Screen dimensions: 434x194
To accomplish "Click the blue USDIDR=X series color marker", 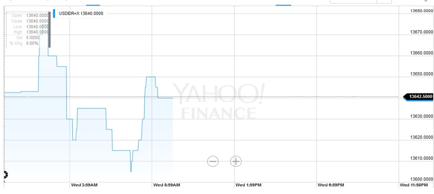I will 54,14.
